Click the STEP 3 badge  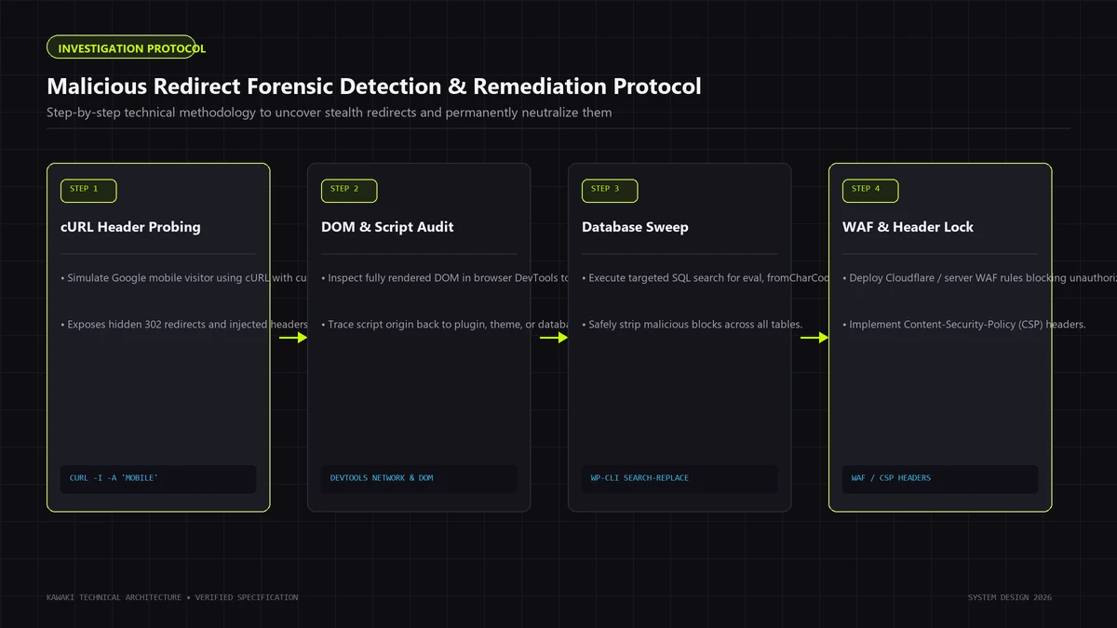click(610, 190)
